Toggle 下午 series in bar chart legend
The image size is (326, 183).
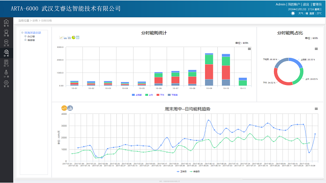(x=159, y=94)
